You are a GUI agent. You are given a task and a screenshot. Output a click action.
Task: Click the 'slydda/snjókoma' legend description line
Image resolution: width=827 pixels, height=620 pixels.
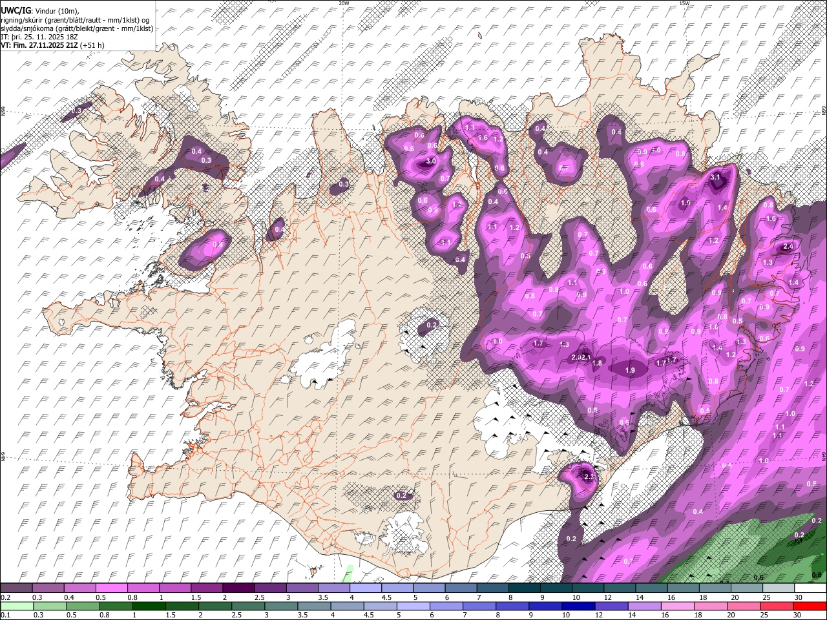point(77,28)
